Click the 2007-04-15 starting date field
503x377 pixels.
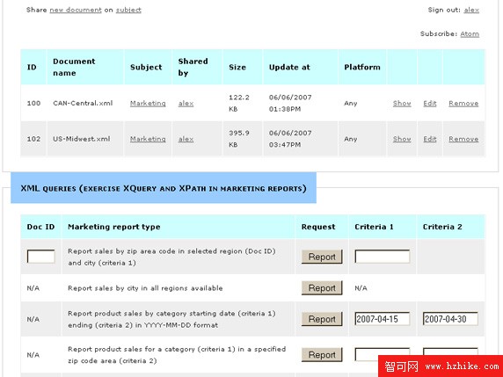tap(382, 319)
